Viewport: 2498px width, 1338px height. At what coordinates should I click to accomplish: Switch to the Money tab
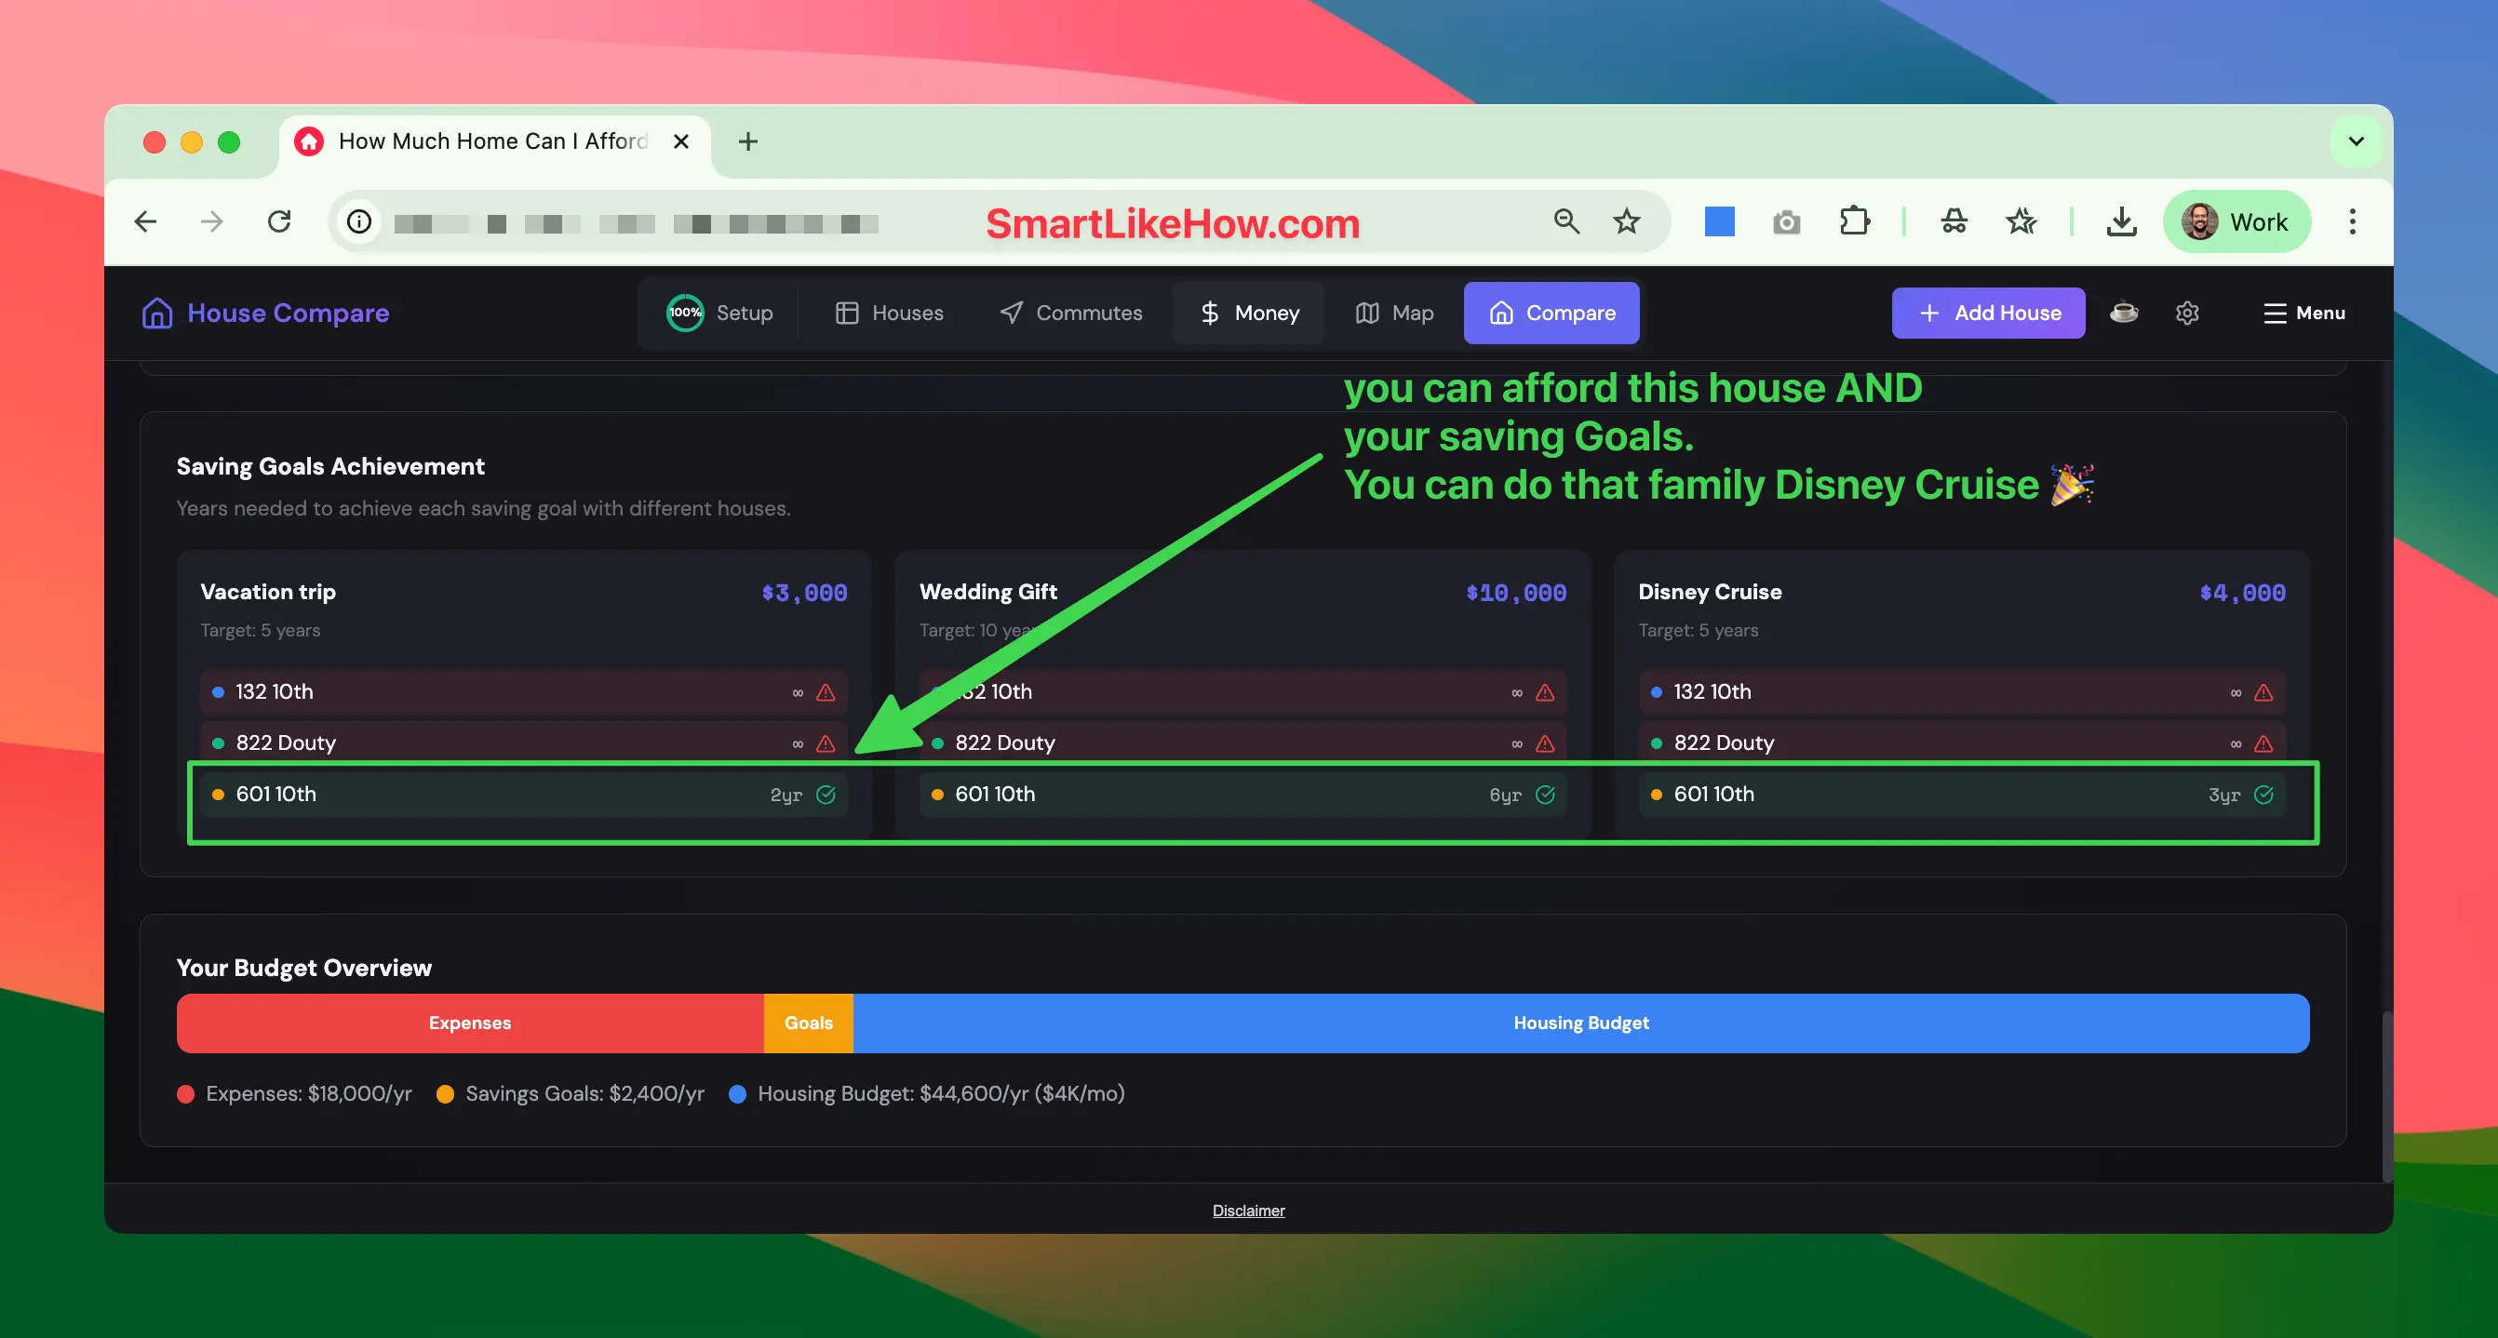point(1249,314)
